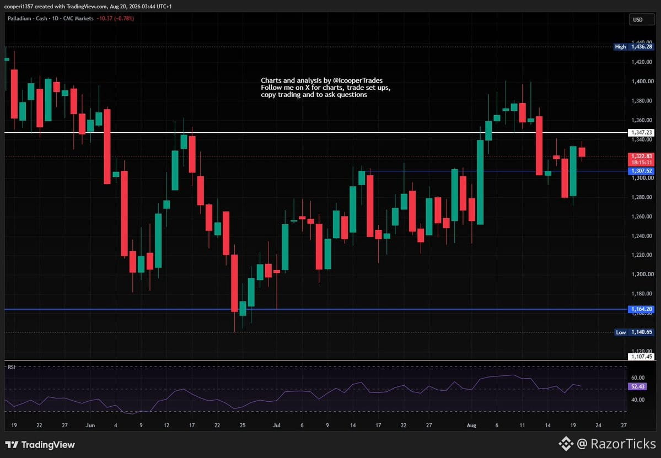Click the blue 1,307.52 level price tag
This screenshot has height=458, width=661.
pyautogui.click(x=641, y=171)
